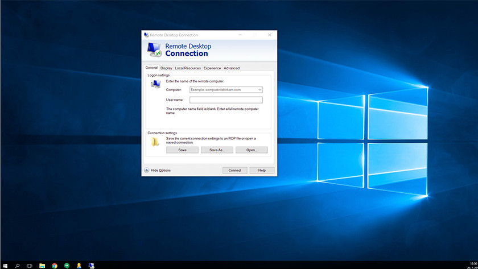Click the title bar Remote Desktop icon
The width and height of the screenshot is (478, 269).
(146, 35)
